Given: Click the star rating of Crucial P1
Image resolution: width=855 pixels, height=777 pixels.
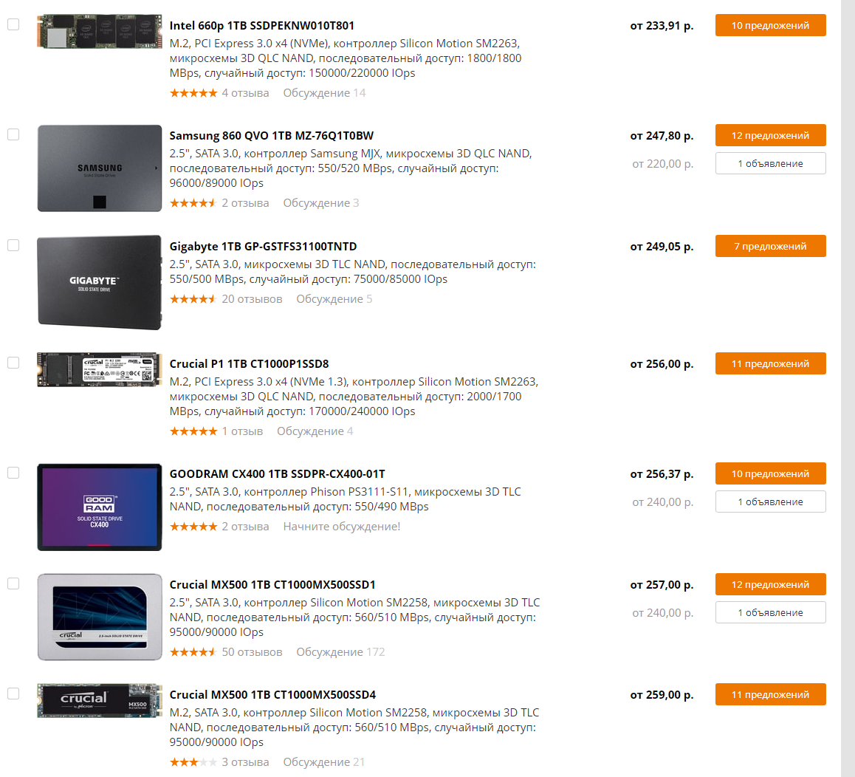Looking at the screenshot, I should click(193, 431).
